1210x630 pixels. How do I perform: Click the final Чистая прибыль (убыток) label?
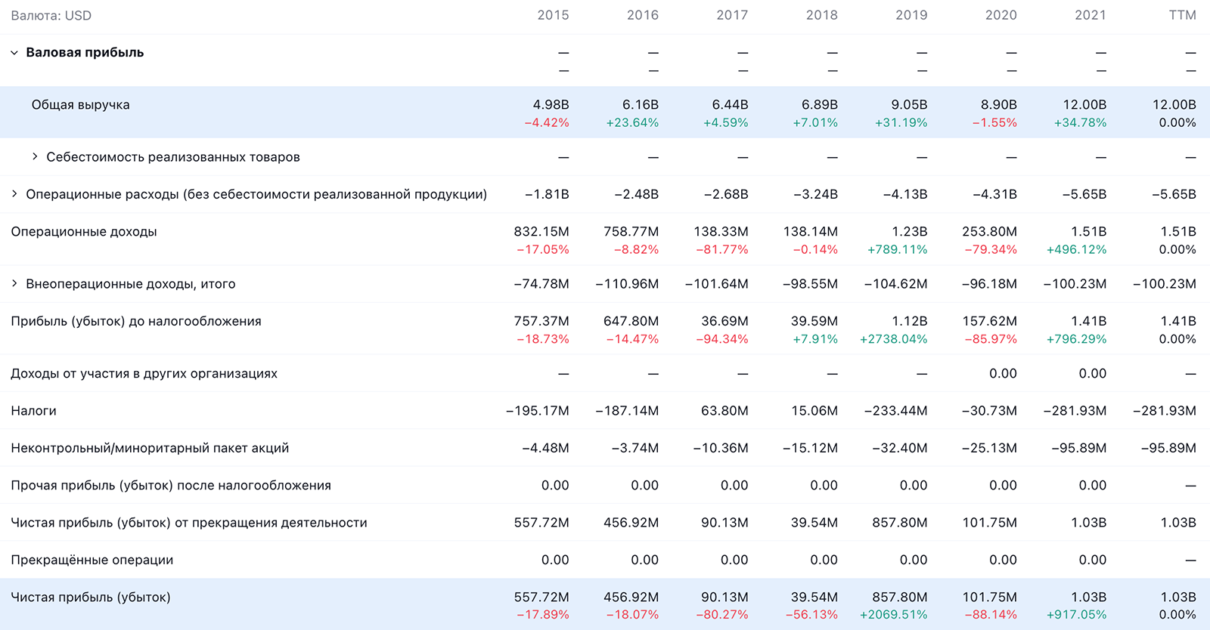91,598
